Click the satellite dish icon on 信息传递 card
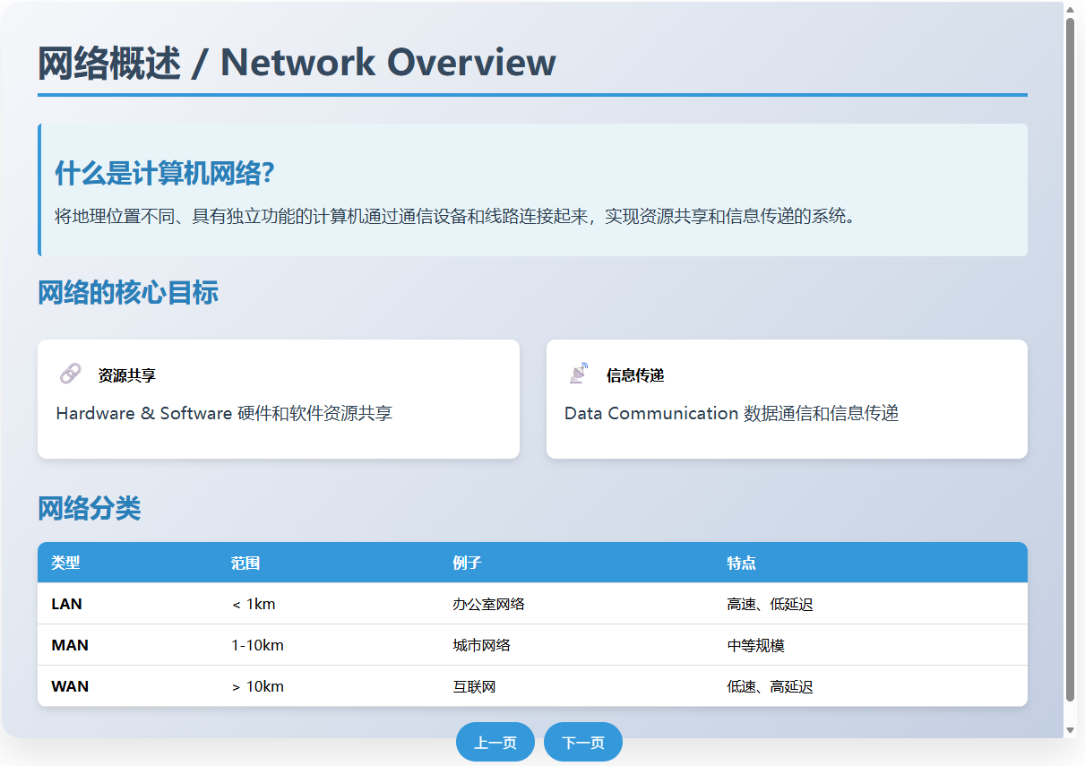 [577, 371]
